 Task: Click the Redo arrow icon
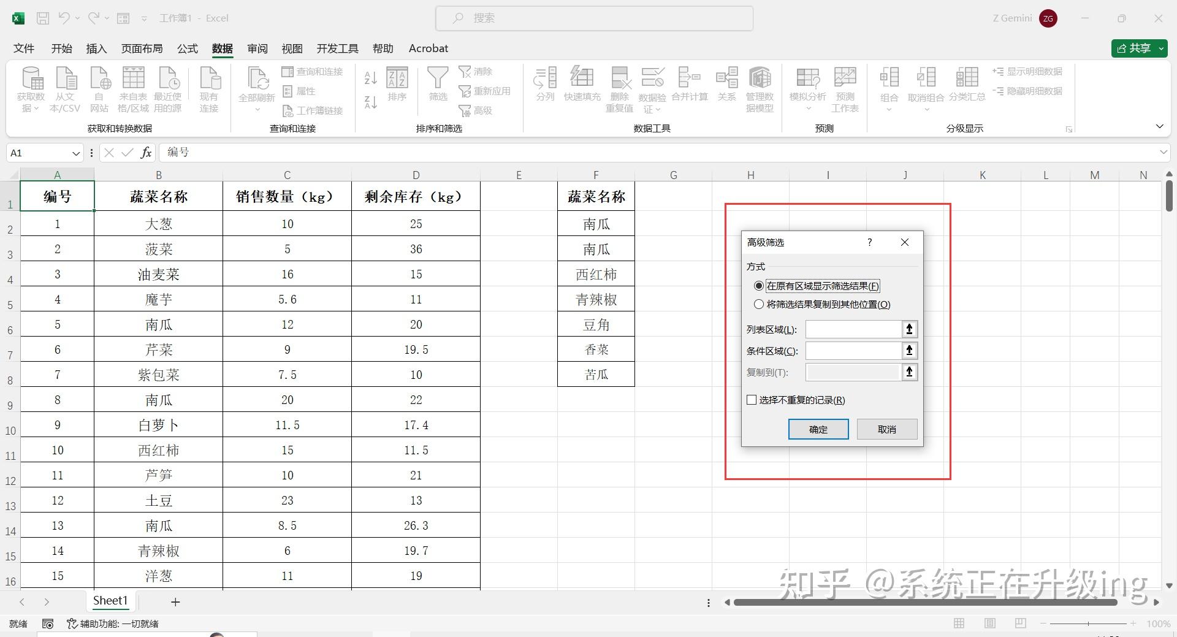93,18
